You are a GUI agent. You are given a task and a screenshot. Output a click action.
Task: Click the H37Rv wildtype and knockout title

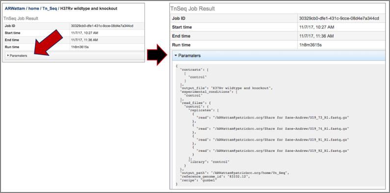(x=89, y=8)
